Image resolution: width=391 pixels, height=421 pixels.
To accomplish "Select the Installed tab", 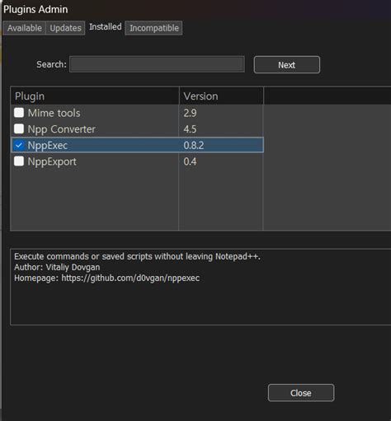I will coord(105,27).
